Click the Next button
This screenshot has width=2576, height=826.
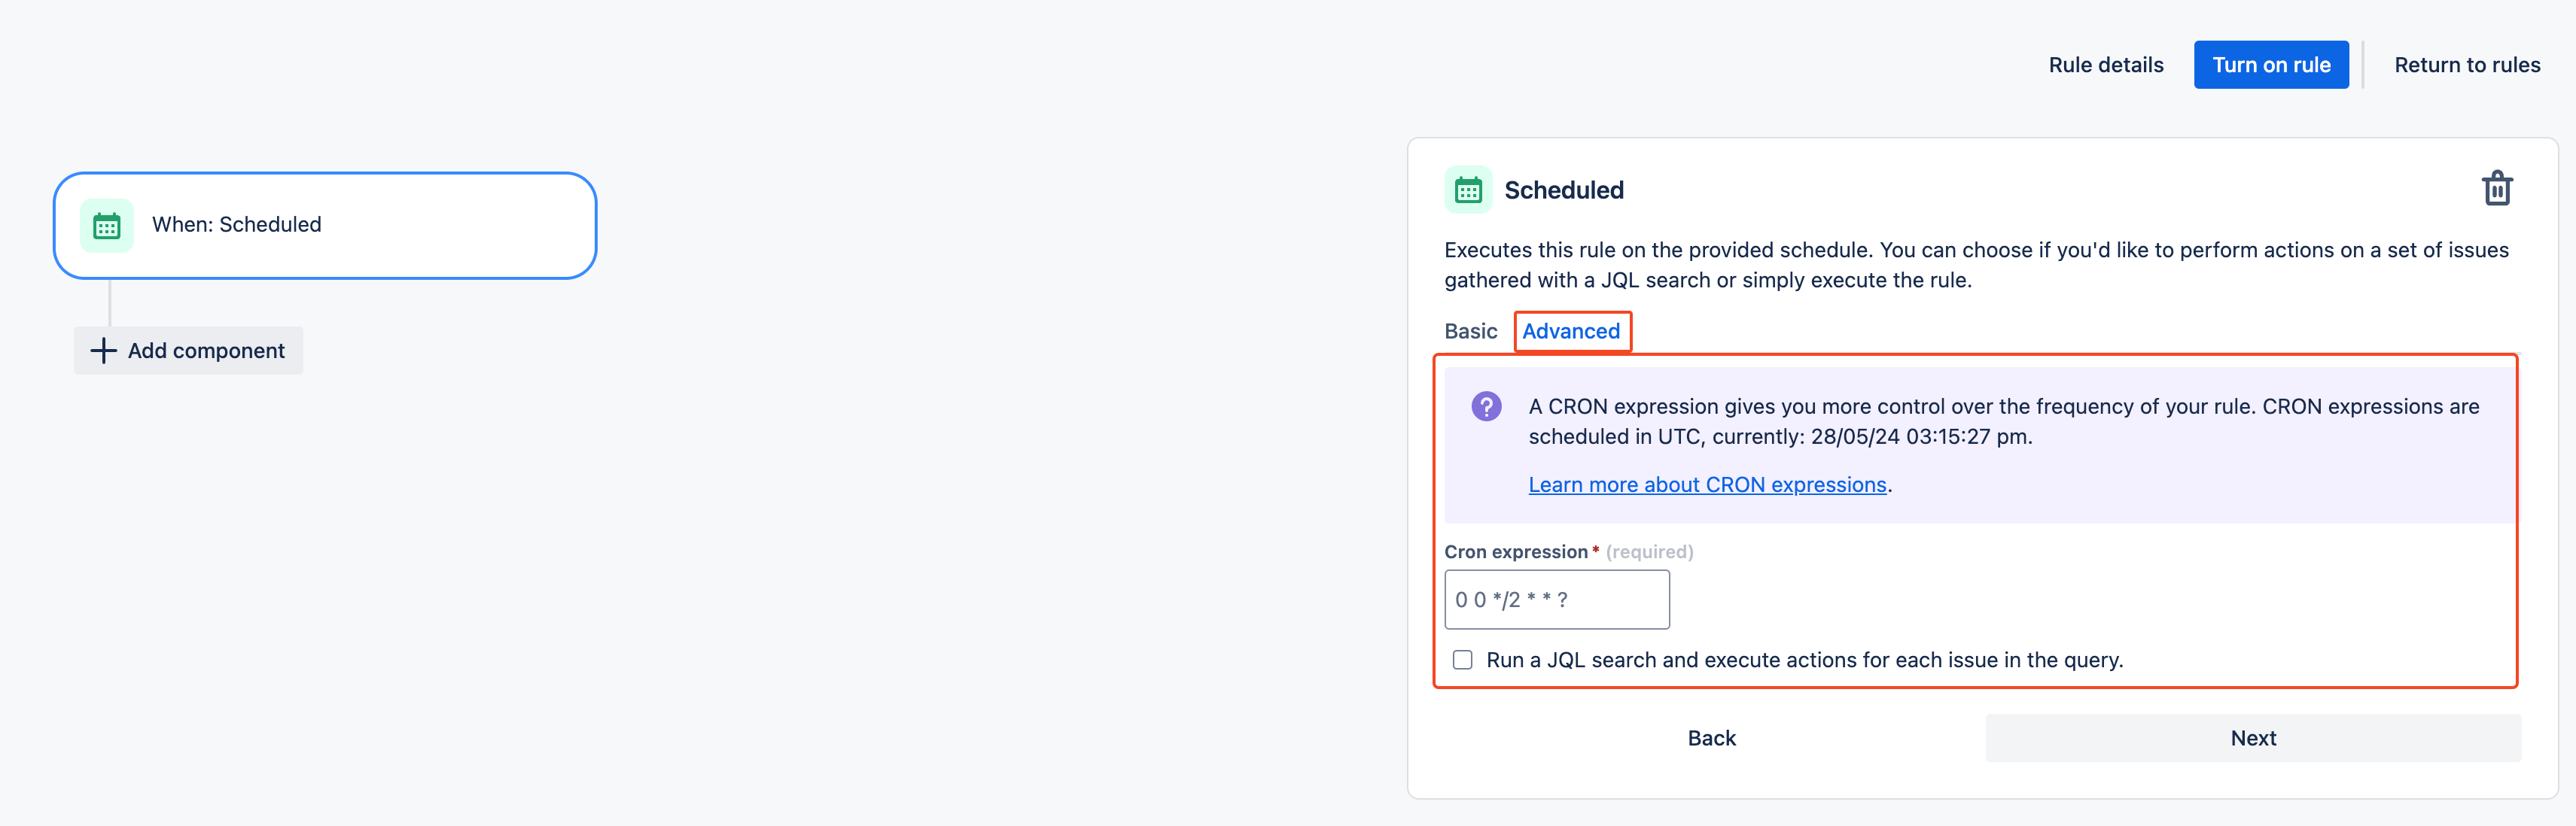2253,737
